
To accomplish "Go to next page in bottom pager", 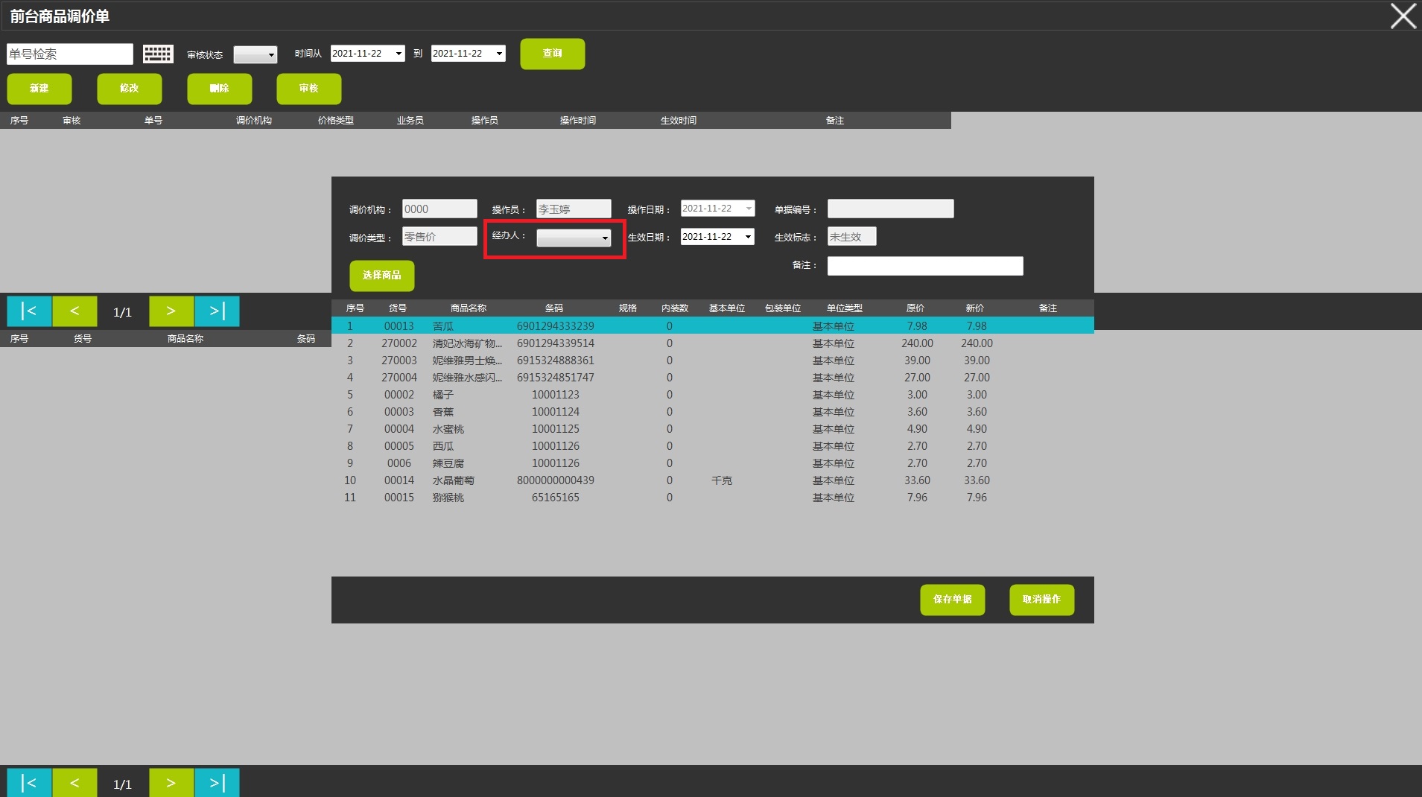I will (171, 783).
